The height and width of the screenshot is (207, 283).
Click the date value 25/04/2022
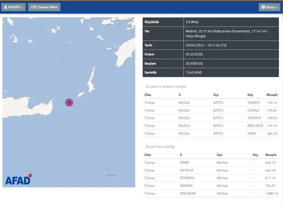[194, 46]
